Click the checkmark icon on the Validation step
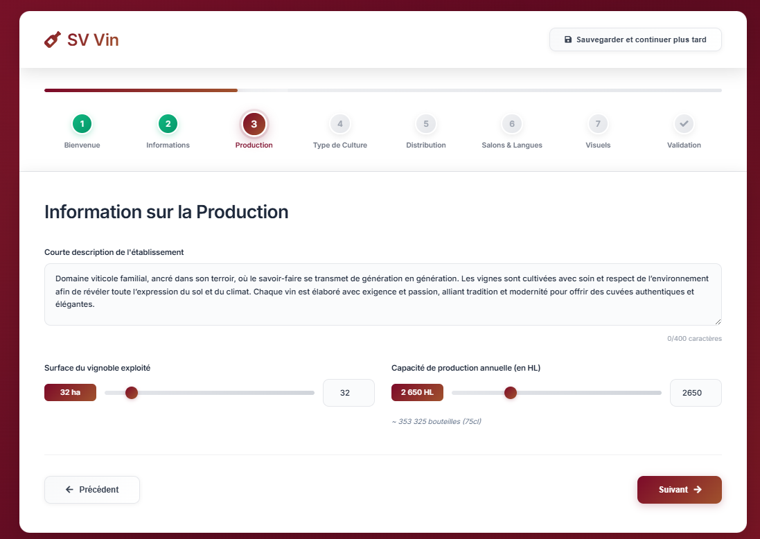760x539 pixels. [684, 123]
